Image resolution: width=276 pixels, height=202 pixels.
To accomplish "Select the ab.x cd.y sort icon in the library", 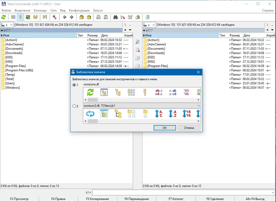I will 159,92.
